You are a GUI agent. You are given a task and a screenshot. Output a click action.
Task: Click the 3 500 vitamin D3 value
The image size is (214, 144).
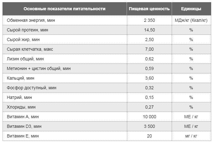point(149,126)
